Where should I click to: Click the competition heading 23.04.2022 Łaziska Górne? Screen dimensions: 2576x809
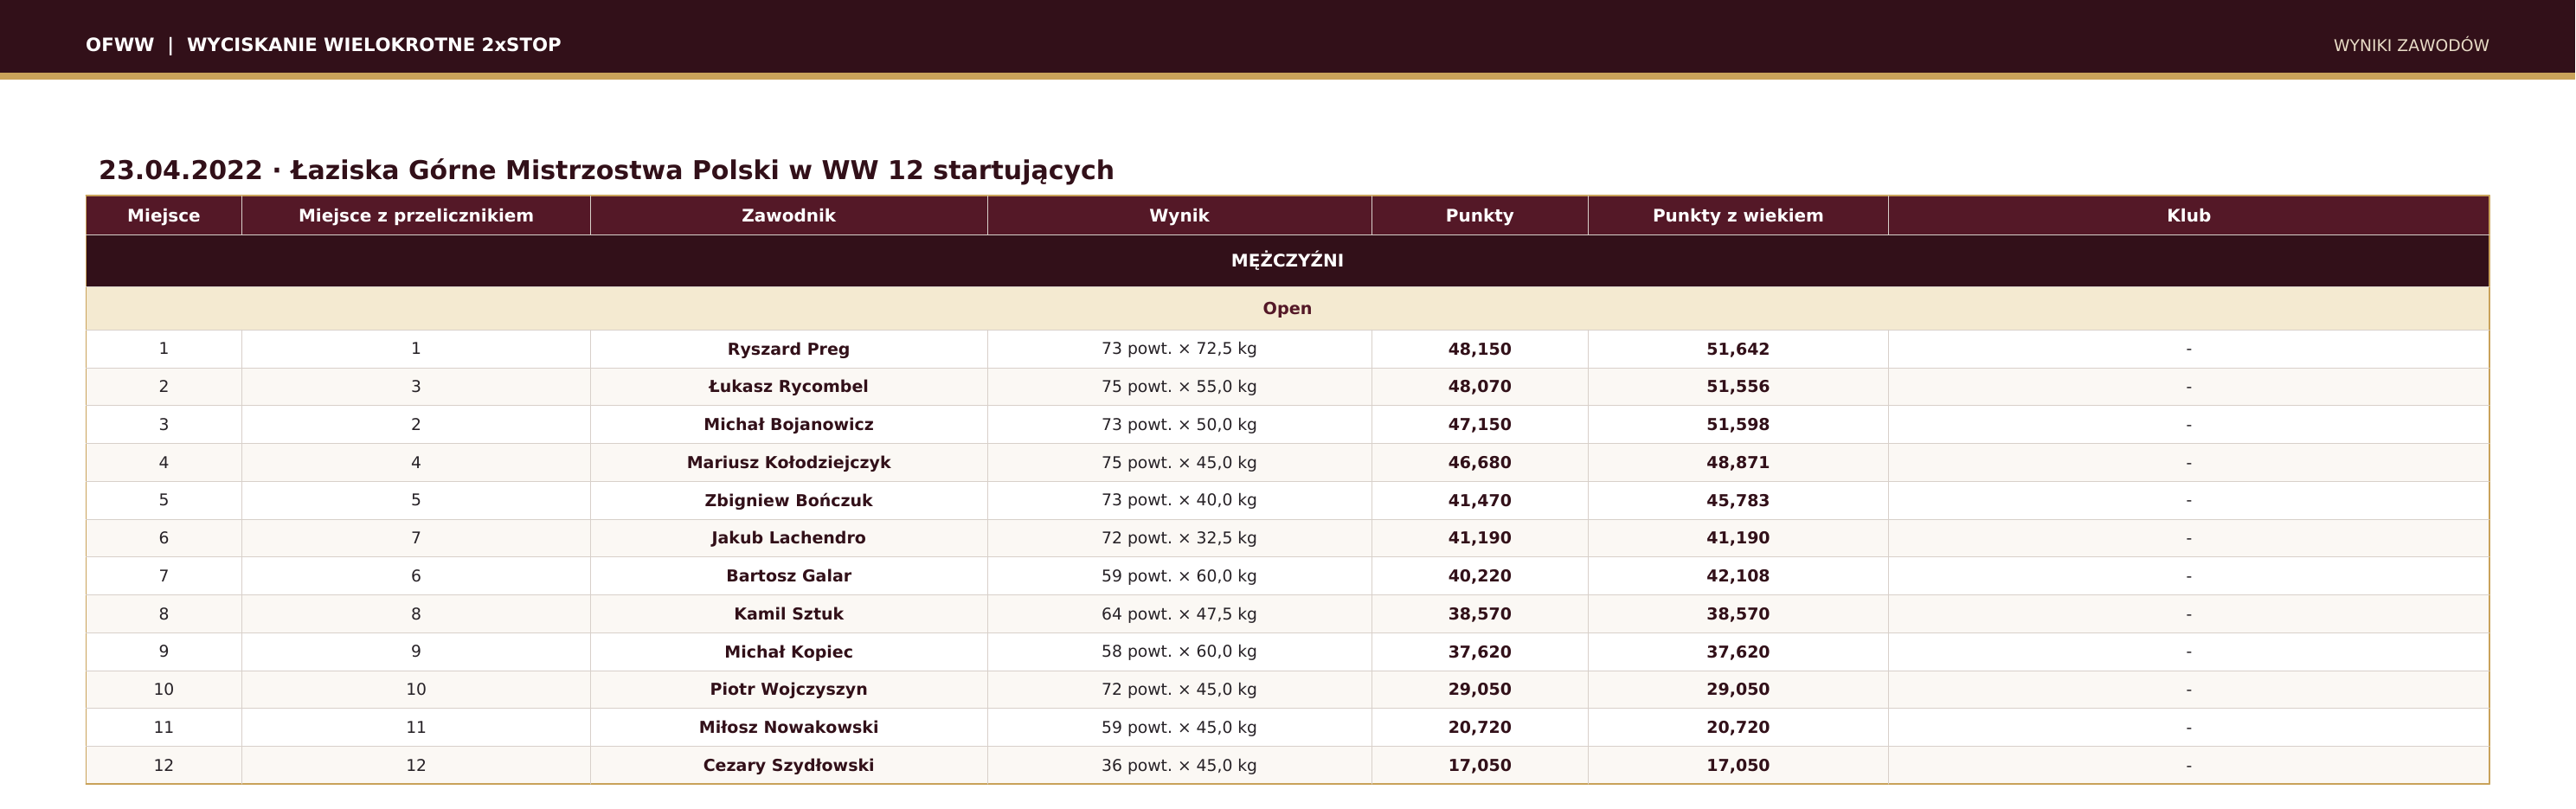coord(606,170)
